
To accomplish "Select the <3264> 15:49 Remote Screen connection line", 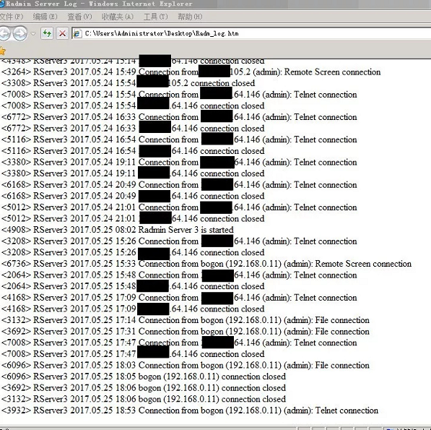I will point(191,72).
